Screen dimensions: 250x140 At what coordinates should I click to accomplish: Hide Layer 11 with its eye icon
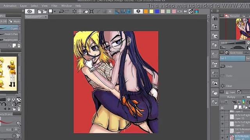pos(222,131)
